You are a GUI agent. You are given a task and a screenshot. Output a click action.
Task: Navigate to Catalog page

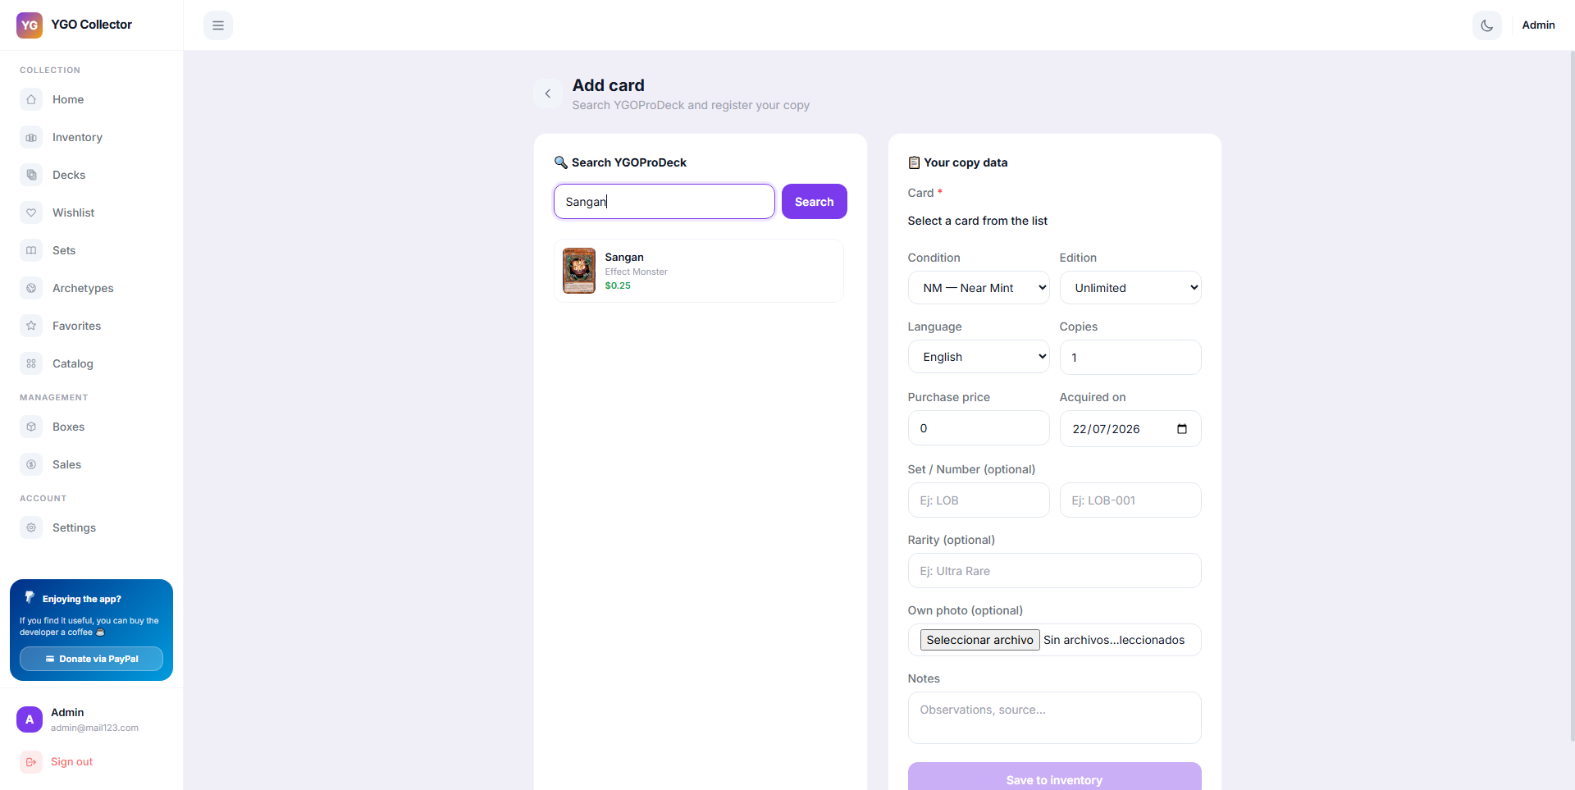[91, 363]
